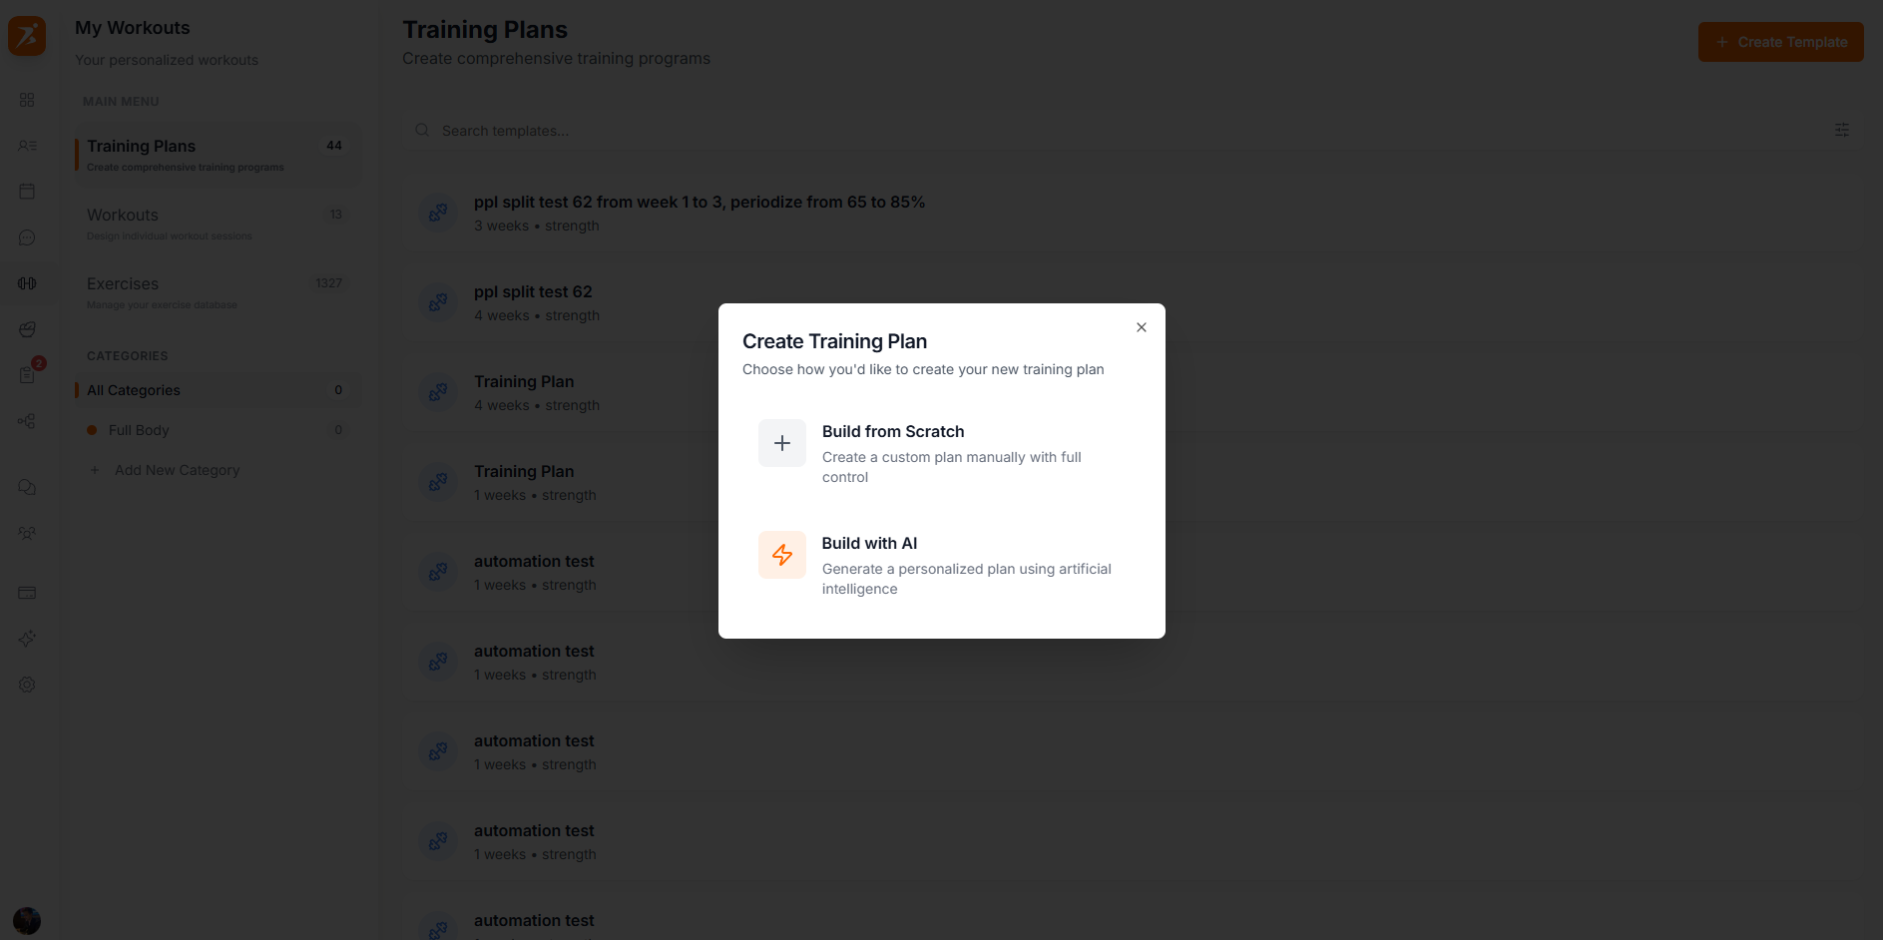Screen dimensions: 1883x940
Task: Open the settings gear icon
Action: coord(27,685)
